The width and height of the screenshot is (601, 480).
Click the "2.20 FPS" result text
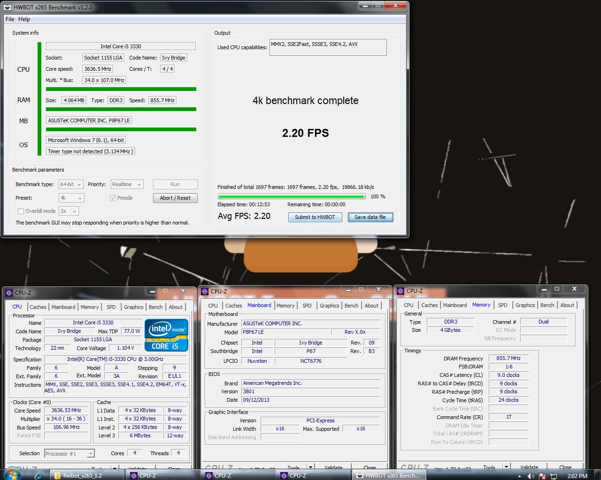point(305,133)
